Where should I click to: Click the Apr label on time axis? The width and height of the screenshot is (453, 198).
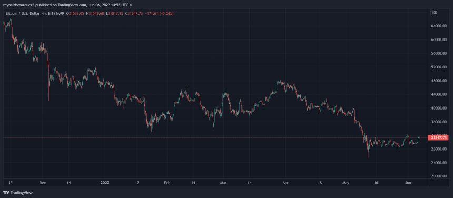click(x=285, y=183)
